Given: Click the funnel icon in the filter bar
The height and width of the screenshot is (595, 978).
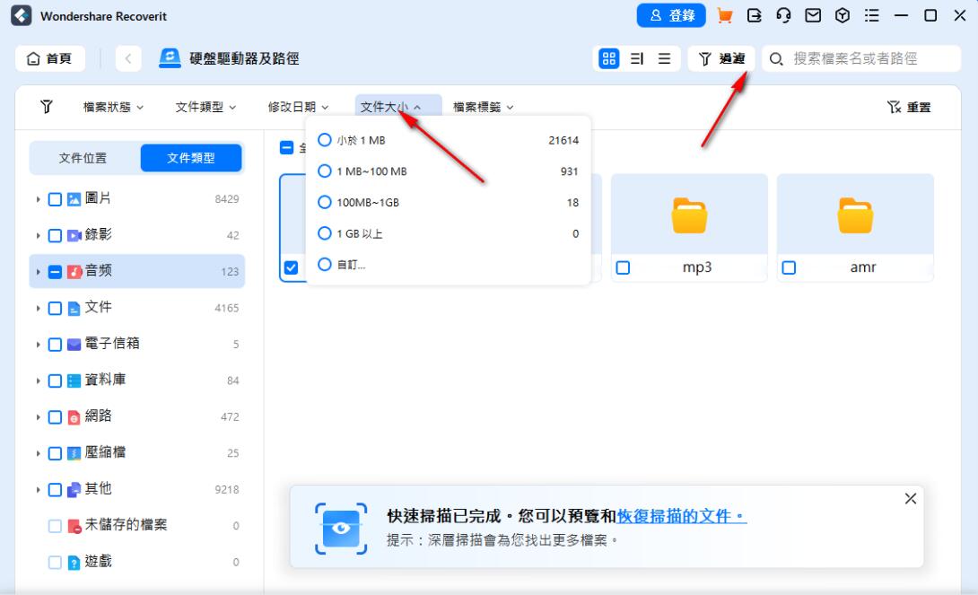Looking at the screenshot, I should [x=46, y=106].
